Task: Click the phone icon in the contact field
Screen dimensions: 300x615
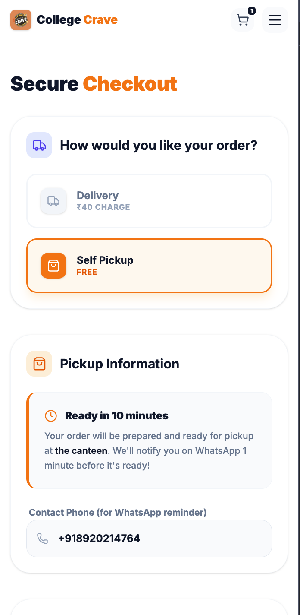Action: pos(42,539)
